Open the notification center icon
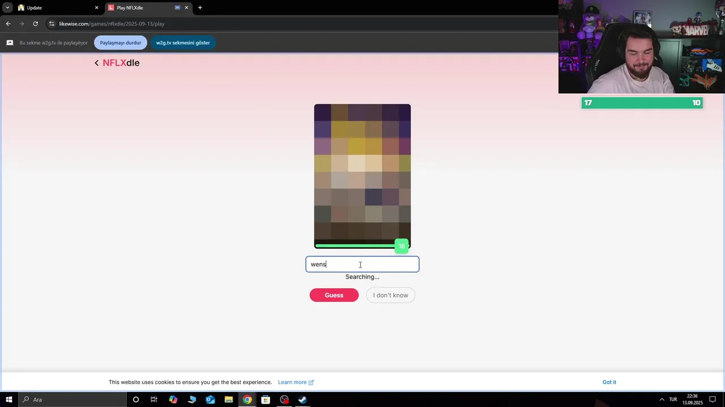 [x=713, y=400]
